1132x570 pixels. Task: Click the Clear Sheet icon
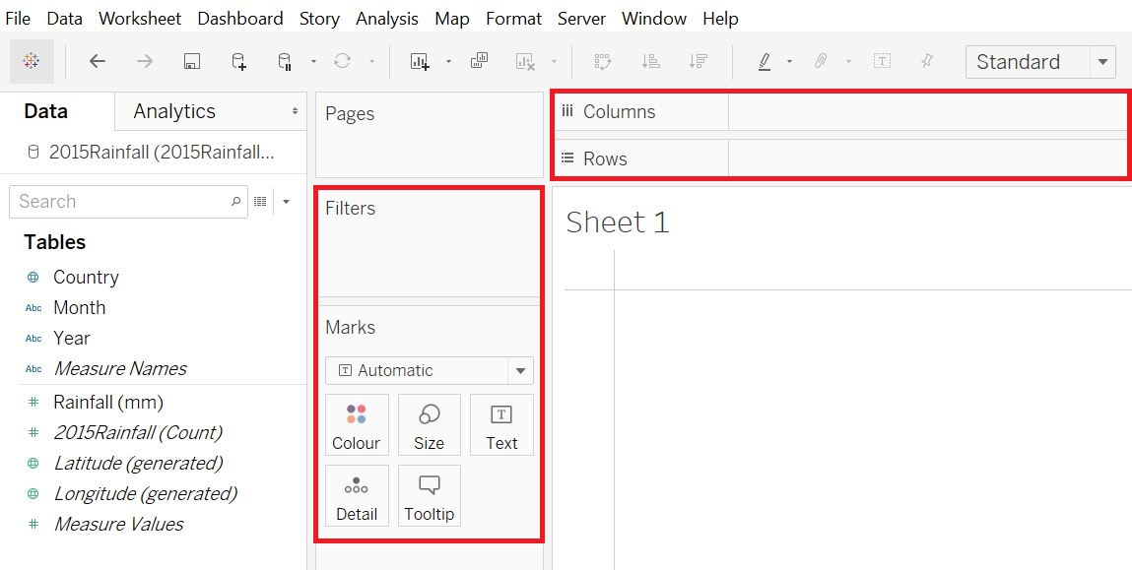[x=525, y=61]
